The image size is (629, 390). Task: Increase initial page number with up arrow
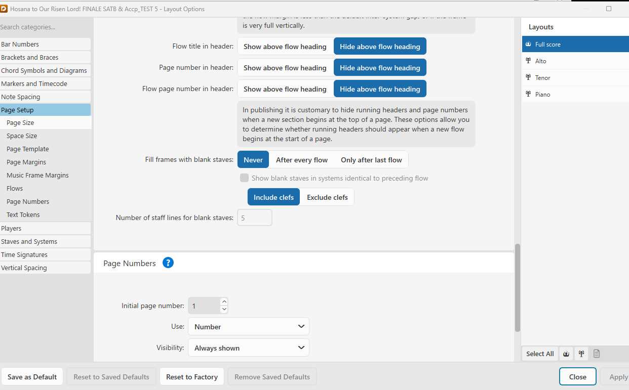pos(224,301)
